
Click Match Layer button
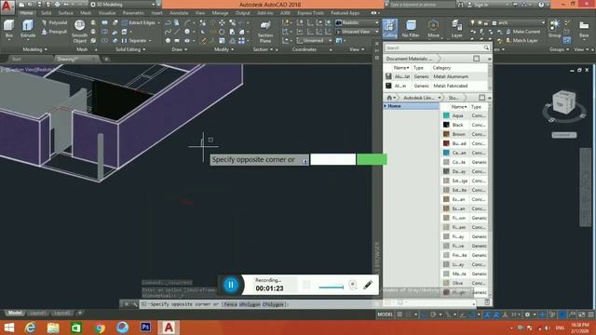coord(521,40)
